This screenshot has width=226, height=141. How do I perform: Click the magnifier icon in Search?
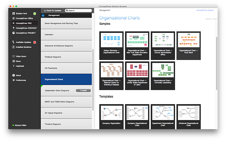(67, 10)
